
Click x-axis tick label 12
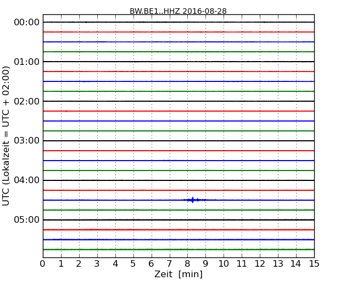pos(260,264)
